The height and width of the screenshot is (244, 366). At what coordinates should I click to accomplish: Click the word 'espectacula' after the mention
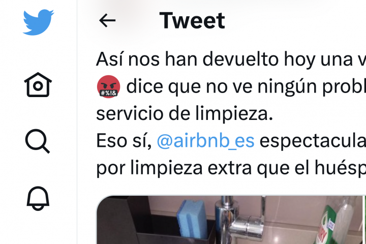313,141
